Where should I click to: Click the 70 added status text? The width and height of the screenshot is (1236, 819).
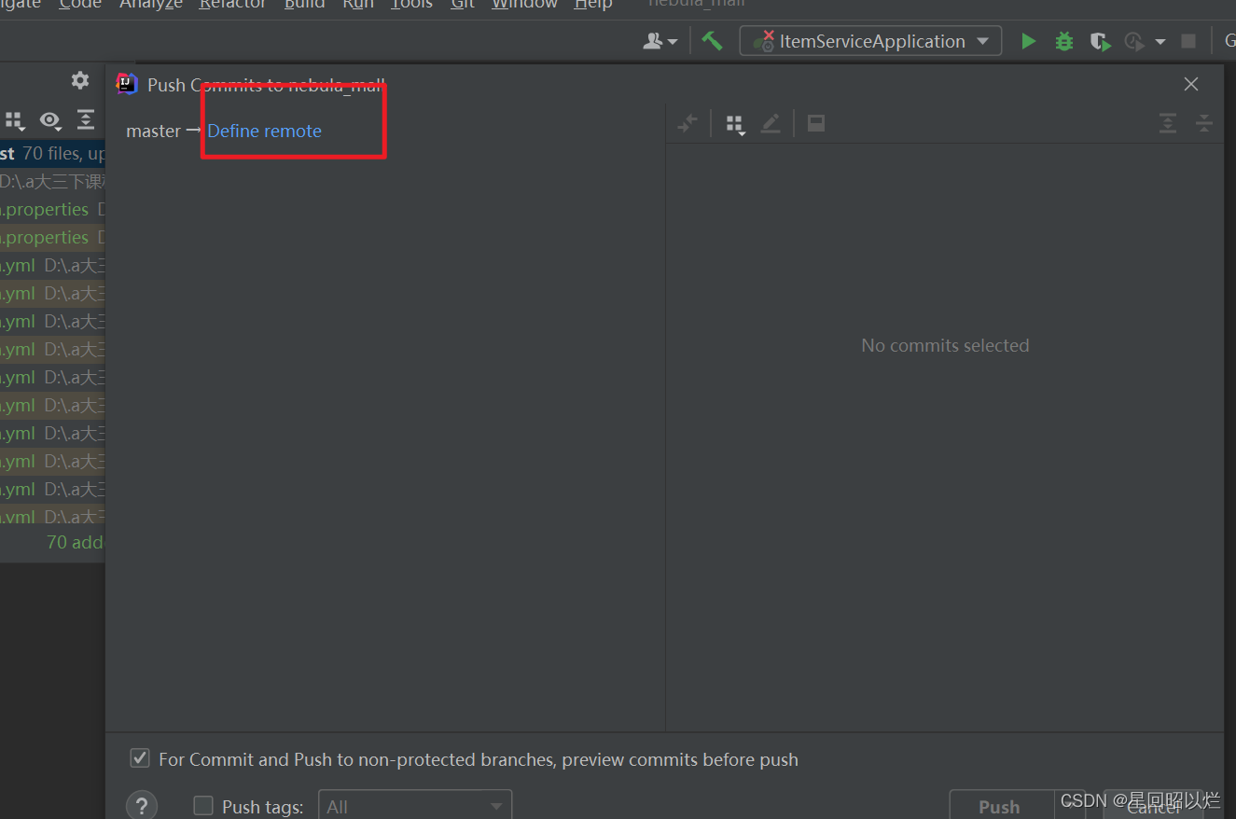point(76,542)
